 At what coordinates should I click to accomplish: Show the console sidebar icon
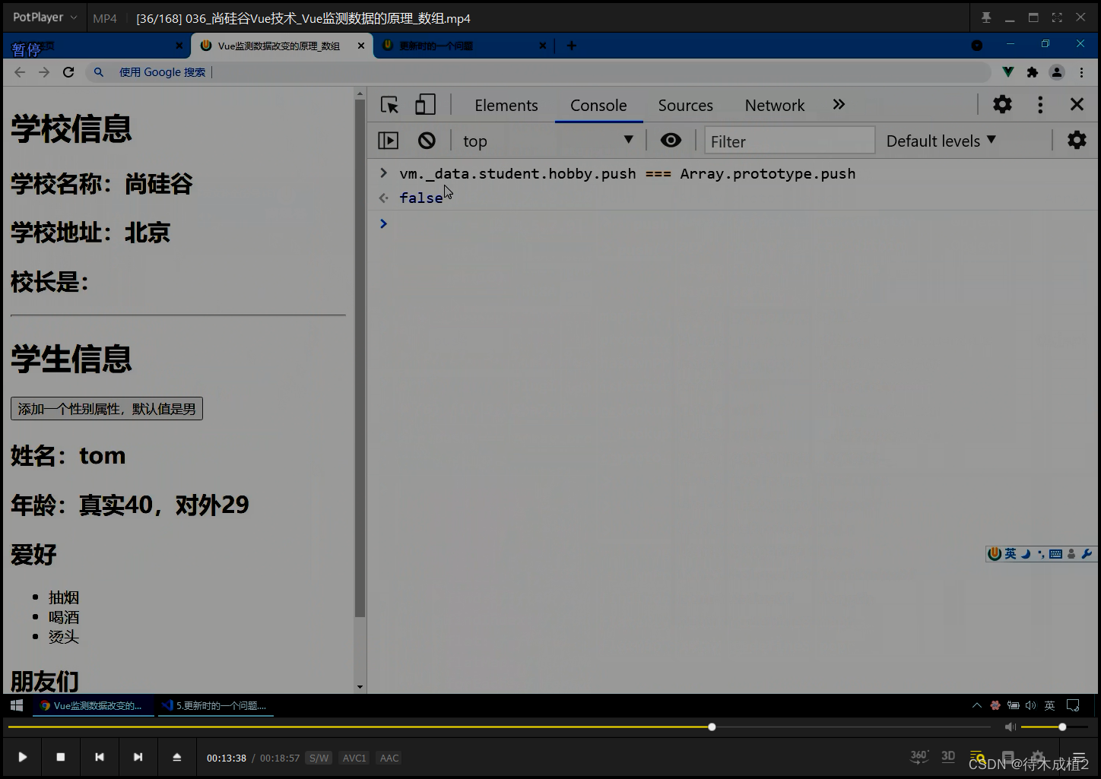[x=389, y=141]
